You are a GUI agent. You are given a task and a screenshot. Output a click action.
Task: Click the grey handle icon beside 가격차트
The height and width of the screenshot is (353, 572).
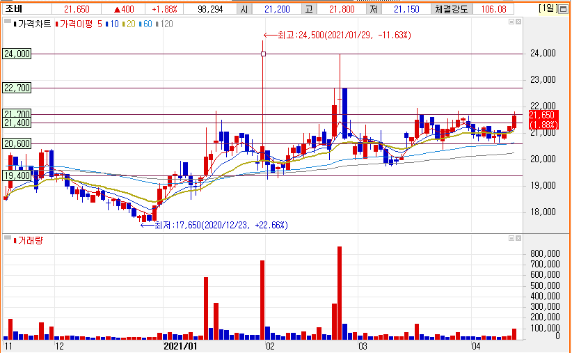[x=7, y=22]
